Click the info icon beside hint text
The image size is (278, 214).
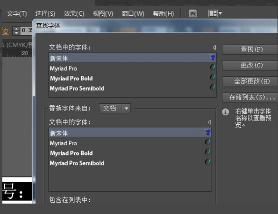click(225, 112)
